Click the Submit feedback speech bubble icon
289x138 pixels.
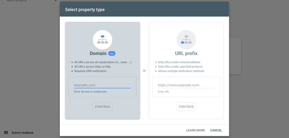click(x=6, y=133)
